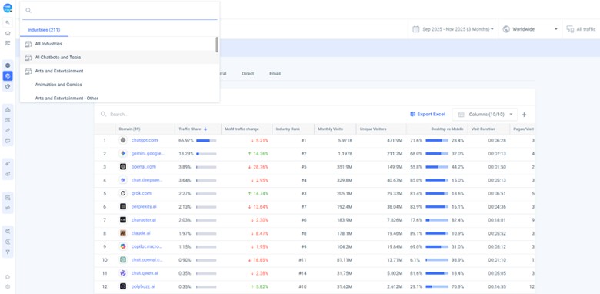Viewport: 600px width, 294px height.
Task: Select the chain link icon in sidebar
Action: point(8,130)
